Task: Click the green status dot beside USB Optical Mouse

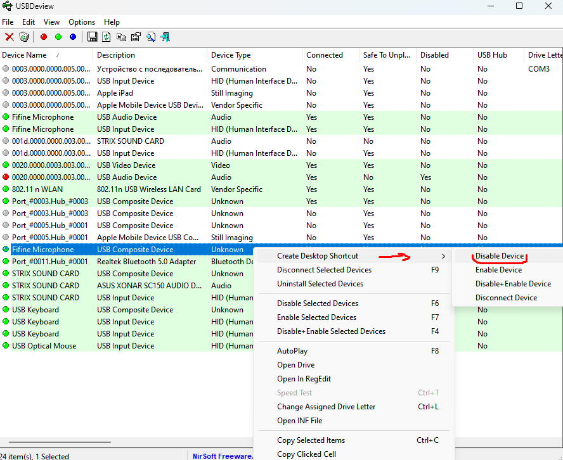Action: (6, 345)
